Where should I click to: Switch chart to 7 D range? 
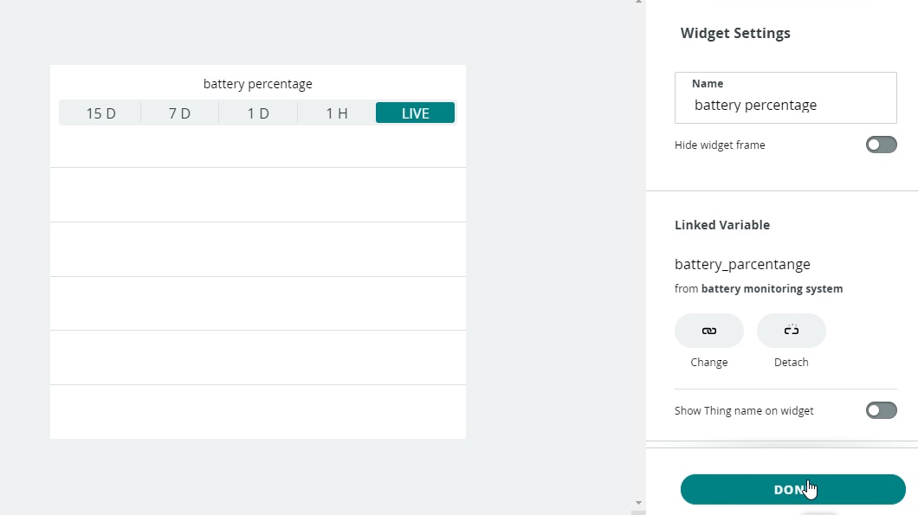[180, 113]
